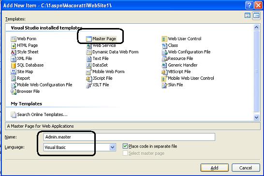Click the Search Online Templates icon
This screenshot has width=264, height=176.
click(14, 115)
